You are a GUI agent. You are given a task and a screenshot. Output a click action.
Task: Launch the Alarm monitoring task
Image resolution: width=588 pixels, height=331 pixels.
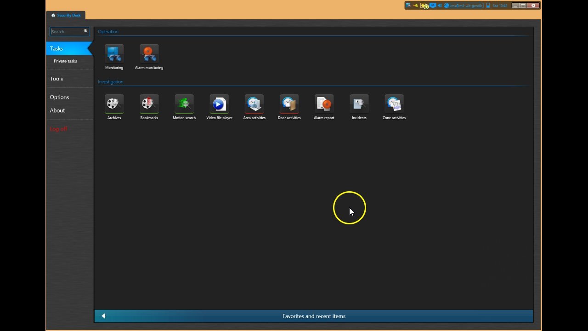[149, 57]
